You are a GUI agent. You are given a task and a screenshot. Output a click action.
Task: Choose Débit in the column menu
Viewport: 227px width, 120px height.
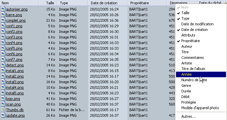coord(201,97)
